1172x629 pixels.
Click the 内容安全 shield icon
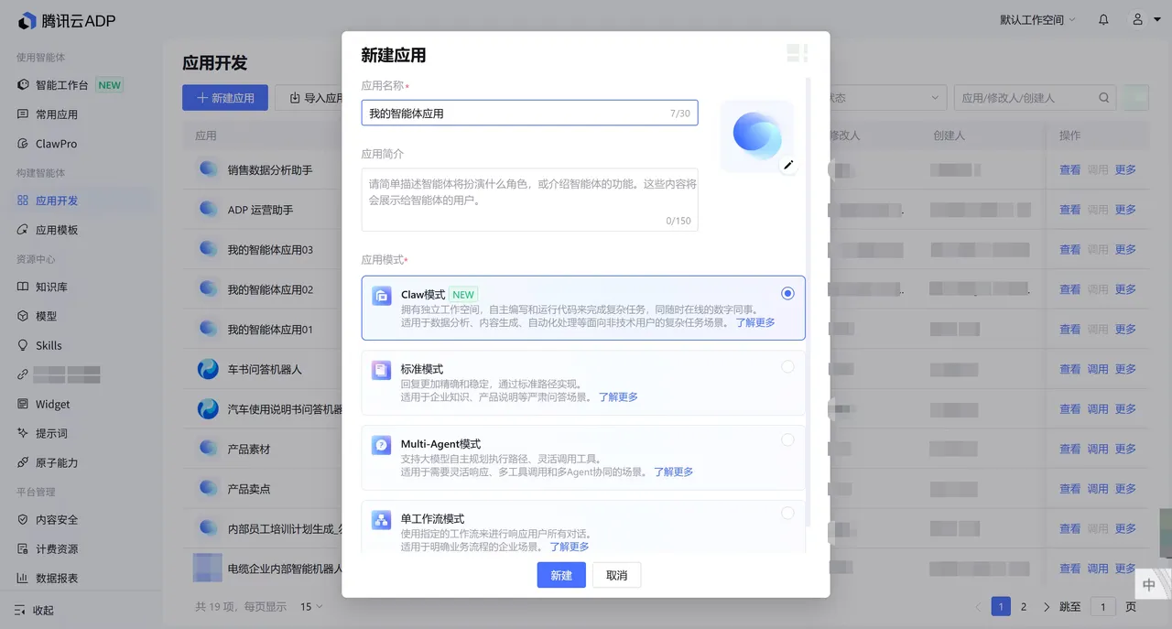[24, 519]
